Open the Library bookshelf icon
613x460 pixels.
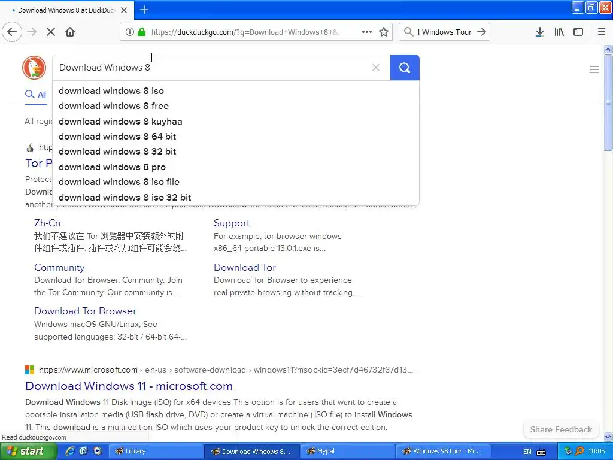[559, 32]
